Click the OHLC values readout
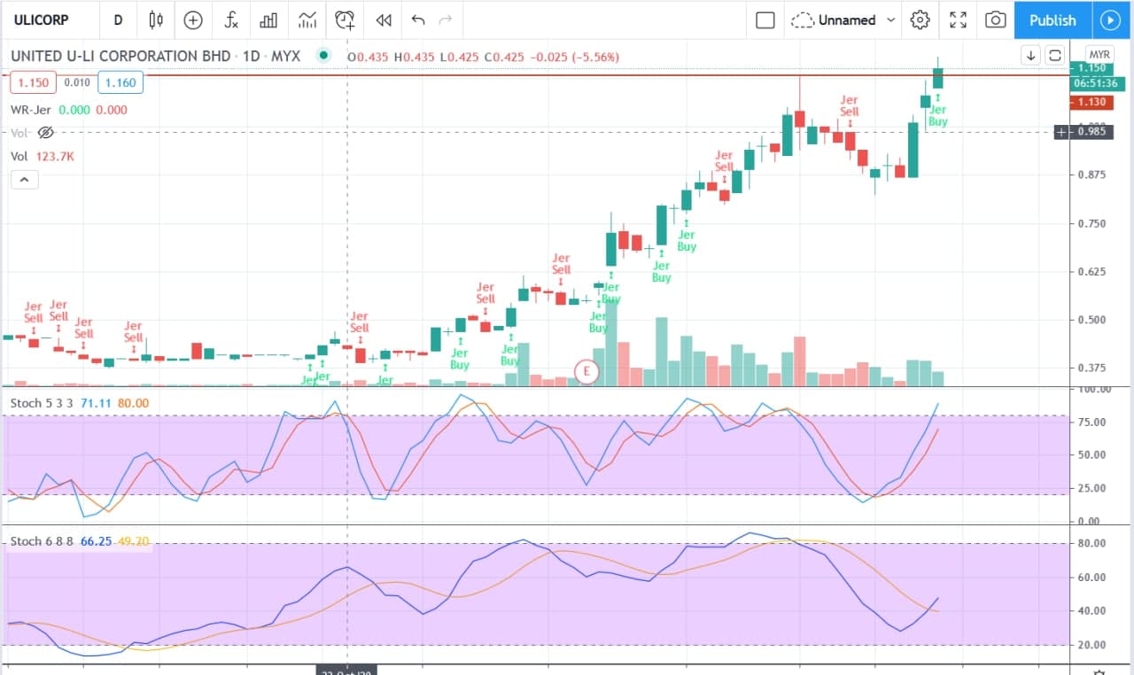The image size is (1134, 675). 483,57
